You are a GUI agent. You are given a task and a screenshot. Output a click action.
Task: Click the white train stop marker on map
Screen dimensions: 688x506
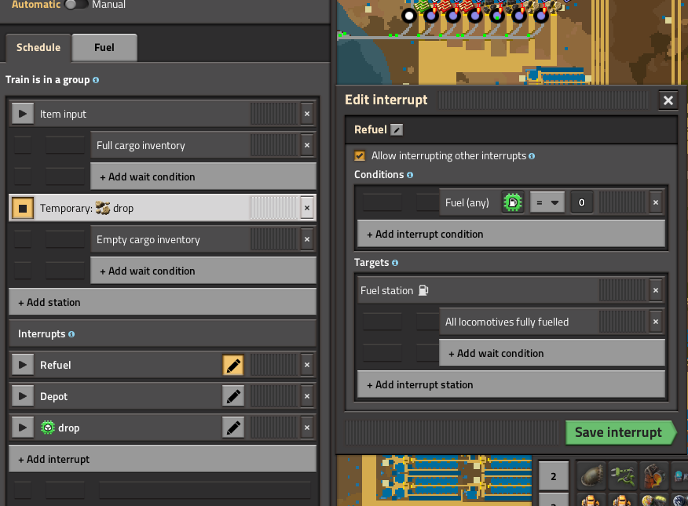409,16
